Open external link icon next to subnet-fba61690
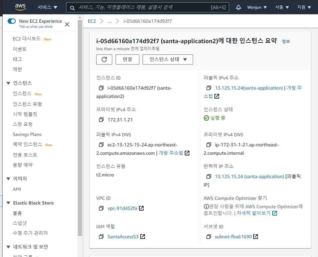The image size is (318, 257). click(256, 237)
